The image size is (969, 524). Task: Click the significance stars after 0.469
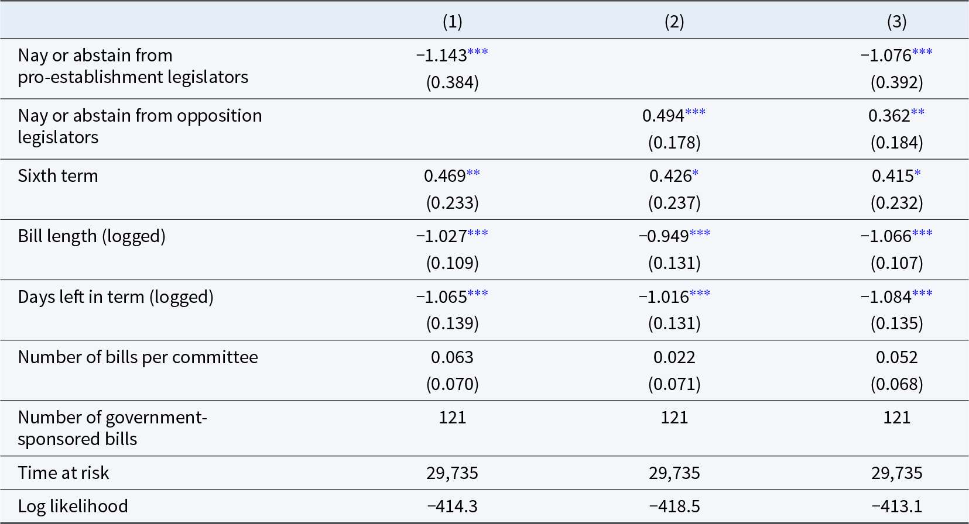point(473,173)
